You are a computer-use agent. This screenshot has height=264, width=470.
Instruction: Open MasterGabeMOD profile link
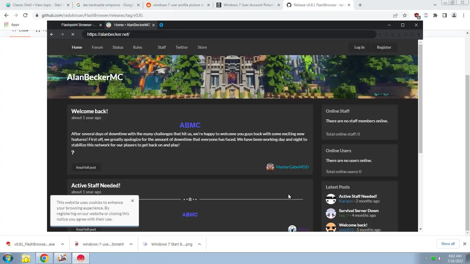point(292,167)
